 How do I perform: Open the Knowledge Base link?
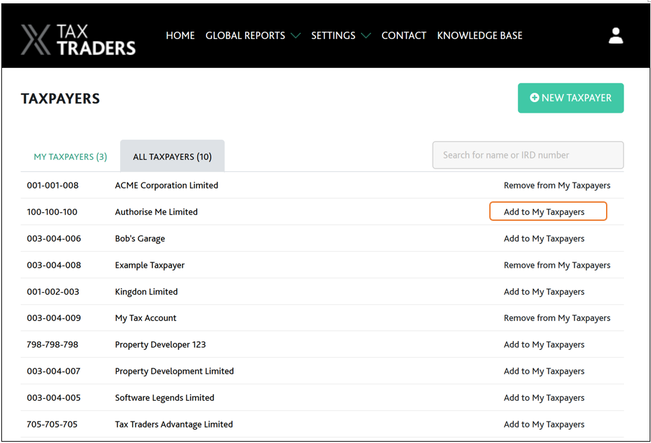(479, 36)
